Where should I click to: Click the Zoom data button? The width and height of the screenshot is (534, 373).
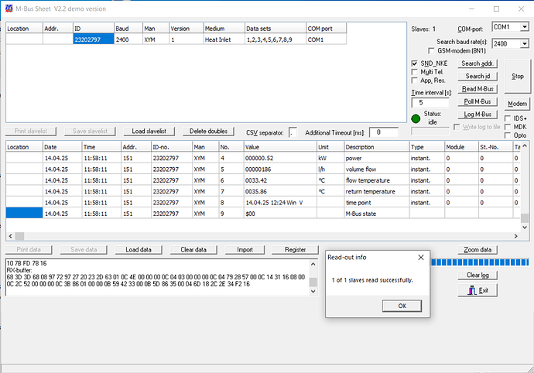coord(478,250)
